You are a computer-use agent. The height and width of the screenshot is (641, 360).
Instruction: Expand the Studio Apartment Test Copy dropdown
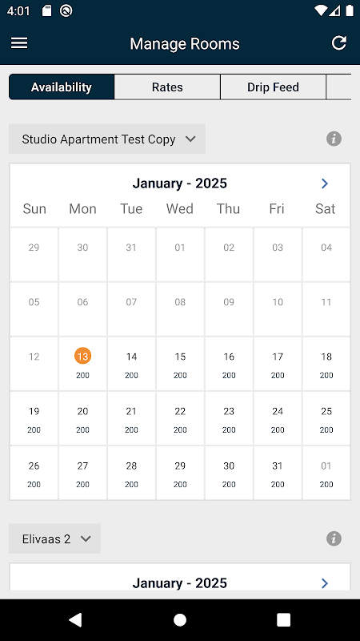(107, 139)
